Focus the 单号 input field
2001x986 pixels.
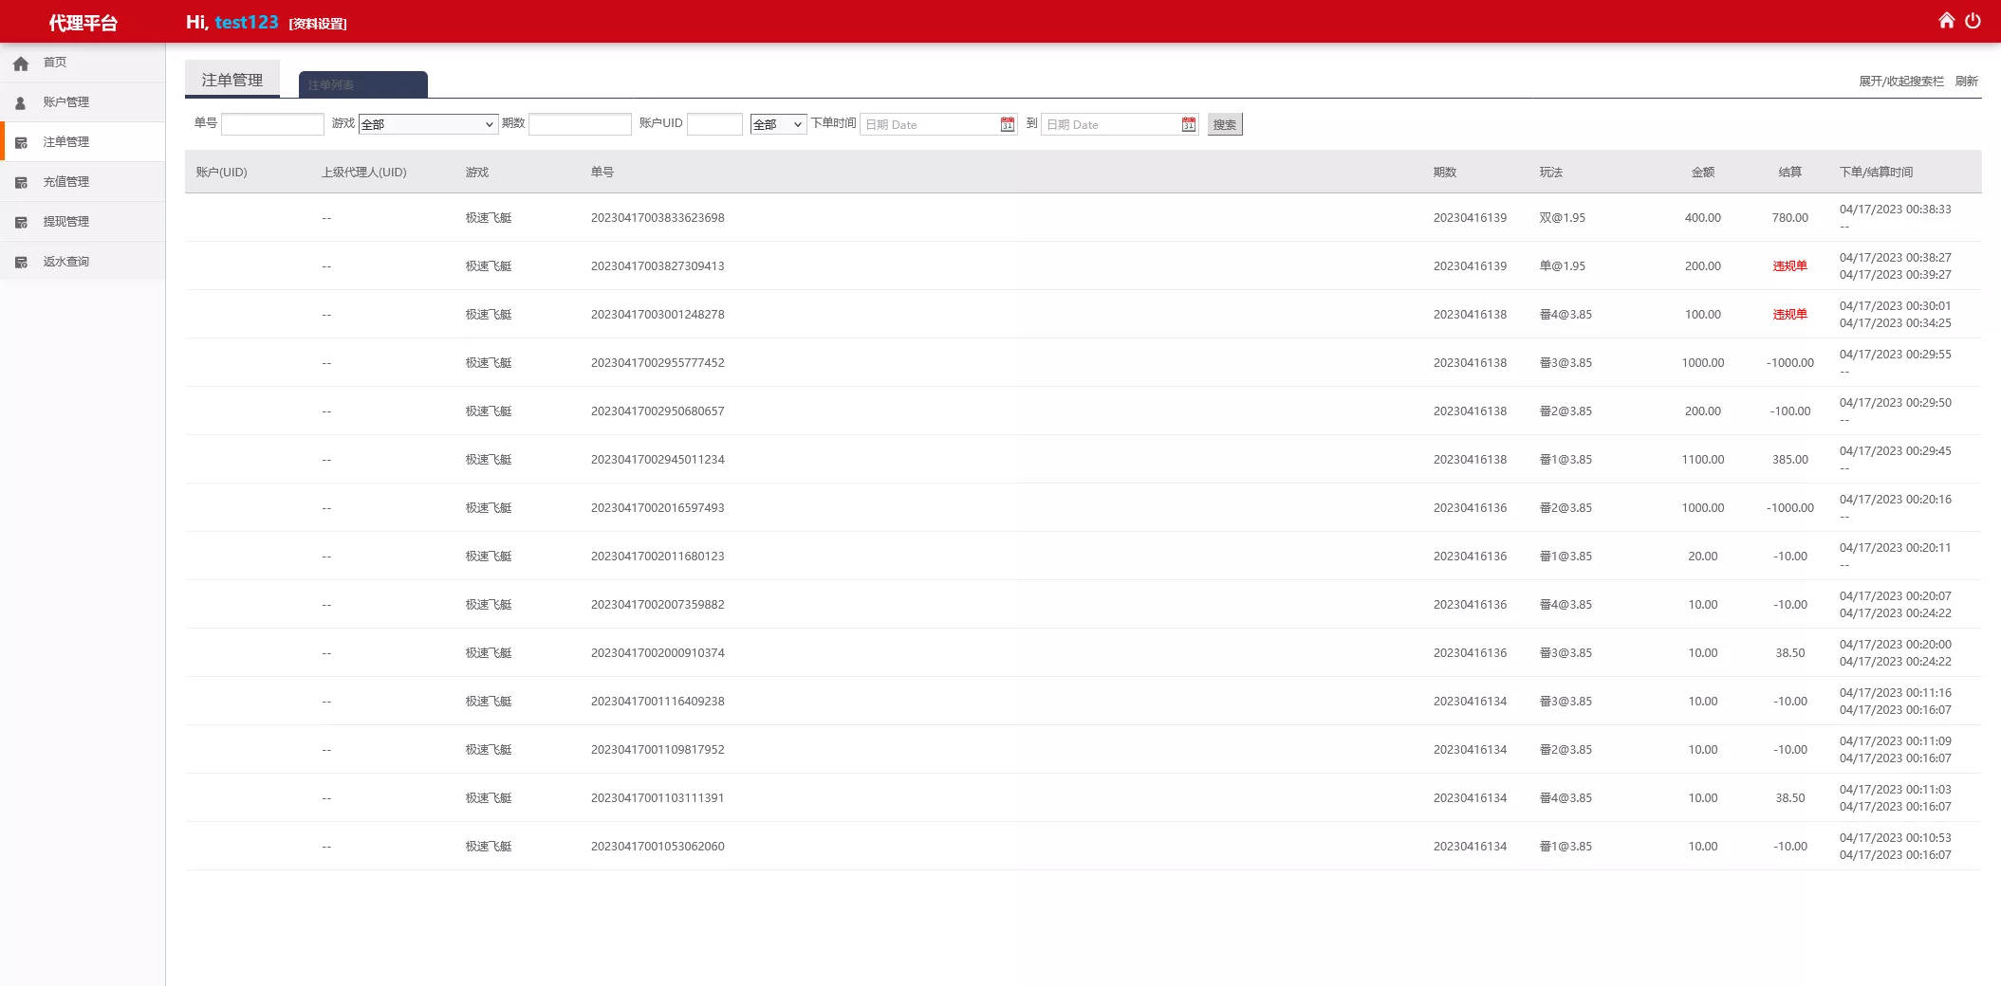click(x=272, y=124)
